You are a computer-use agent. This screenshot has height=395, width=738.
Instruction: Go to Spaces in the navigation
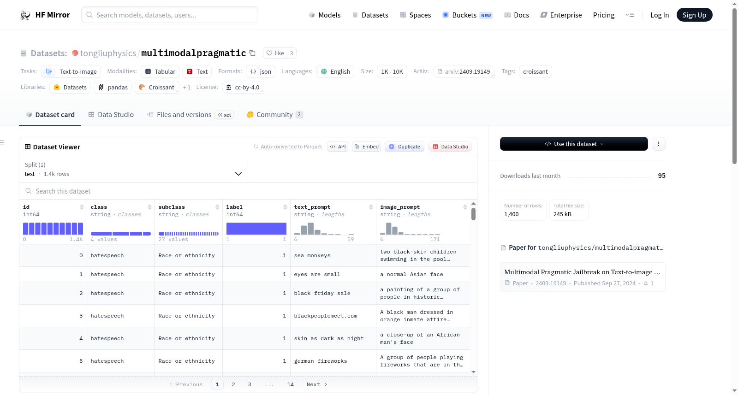(x=416, y=15)
